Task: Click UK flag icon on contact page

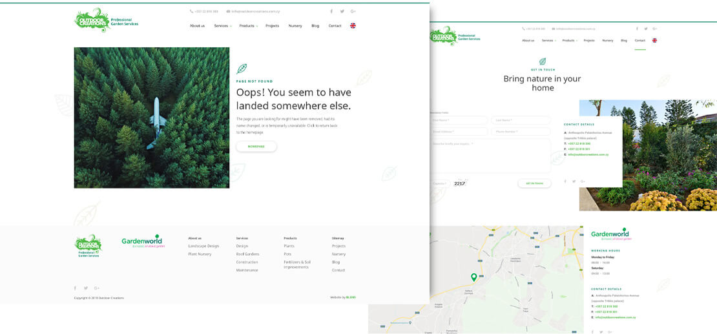Action: [655, 40]
